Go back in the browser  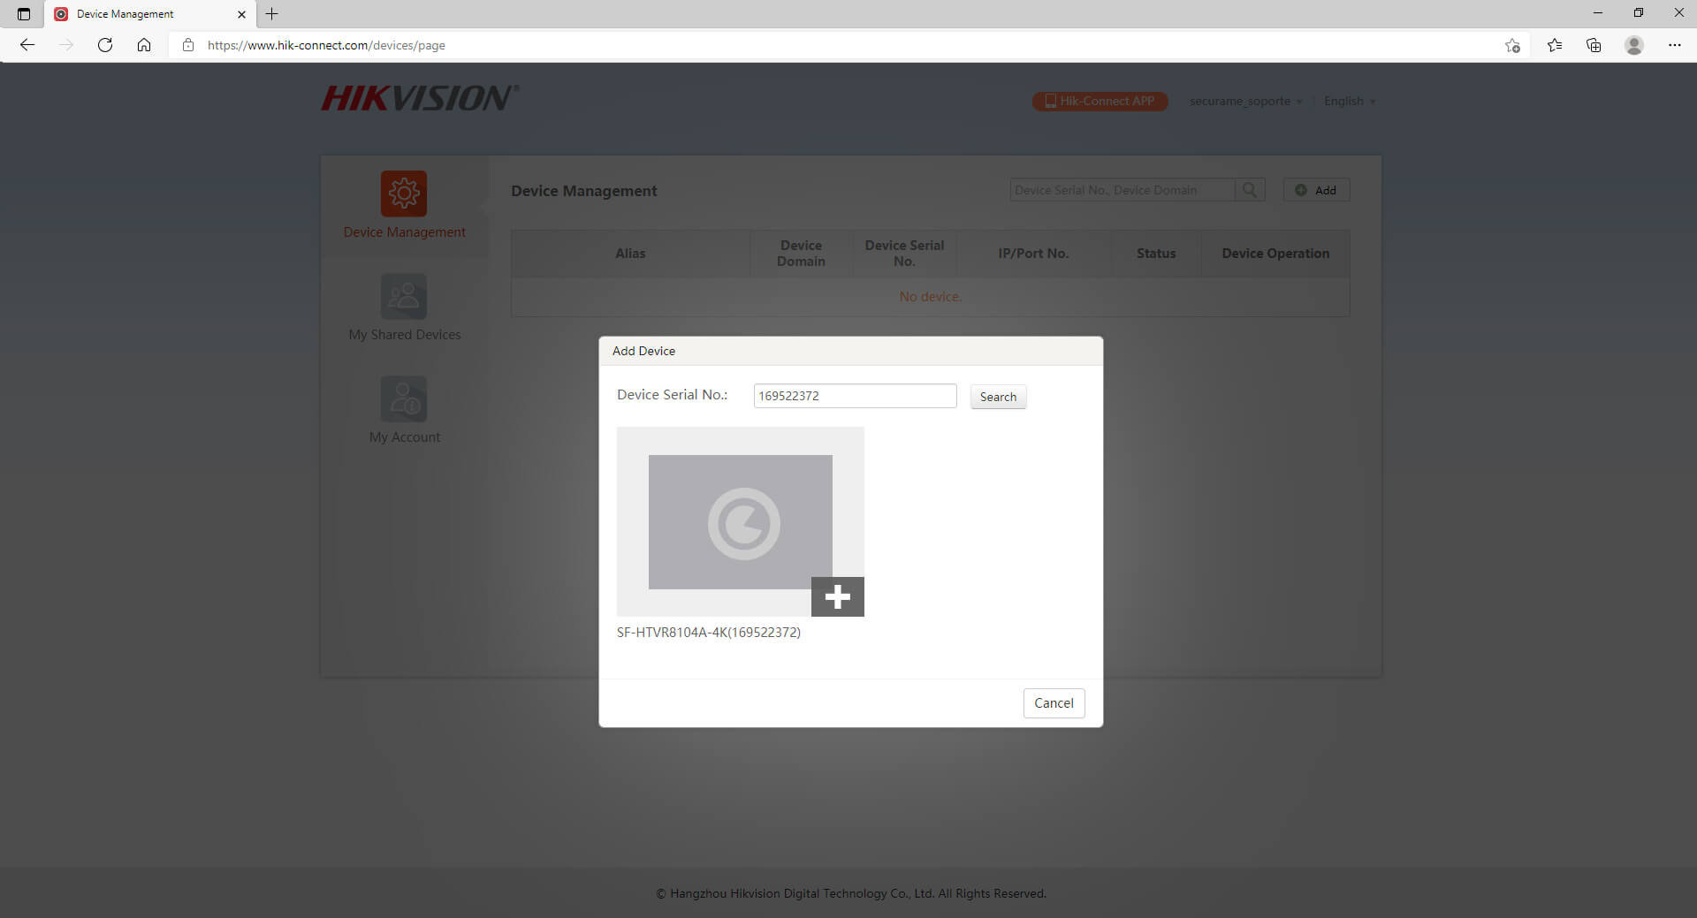tap(27, 45)
